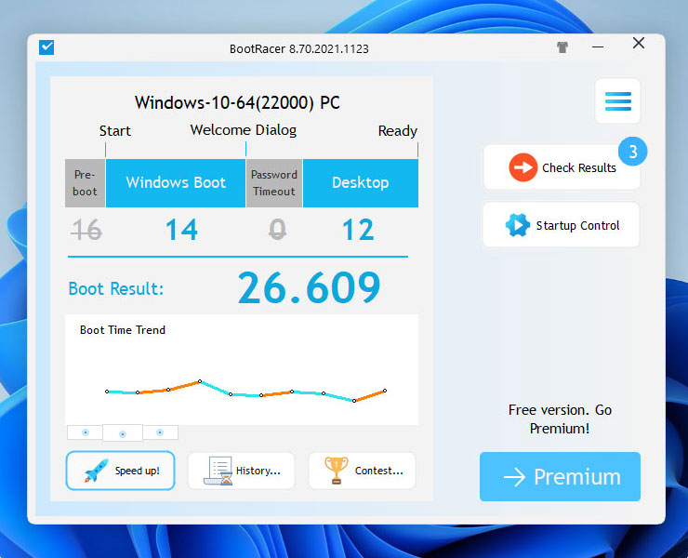The image size is (688, 558).
Task: Click the first data point on trend chart
Action: 107,392
